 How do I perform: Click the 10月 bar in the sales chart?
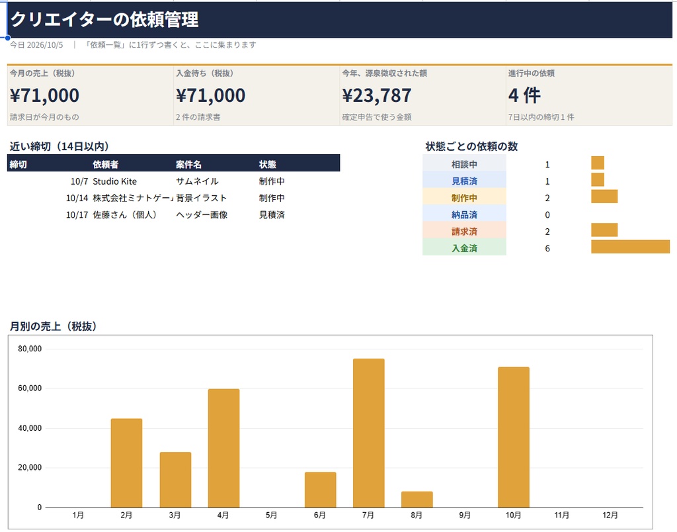[513, 437]
